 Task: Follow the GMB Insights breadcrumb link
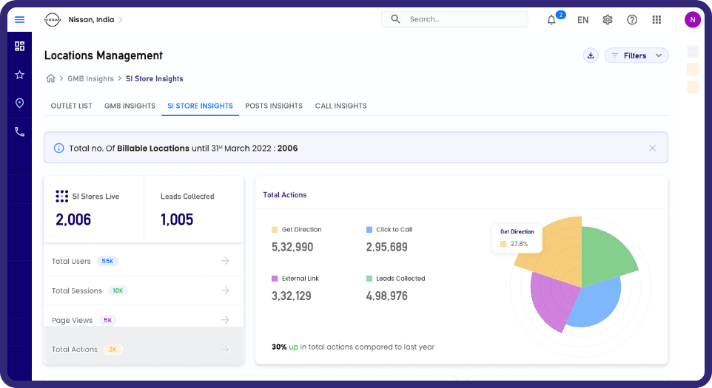point(91,78)
